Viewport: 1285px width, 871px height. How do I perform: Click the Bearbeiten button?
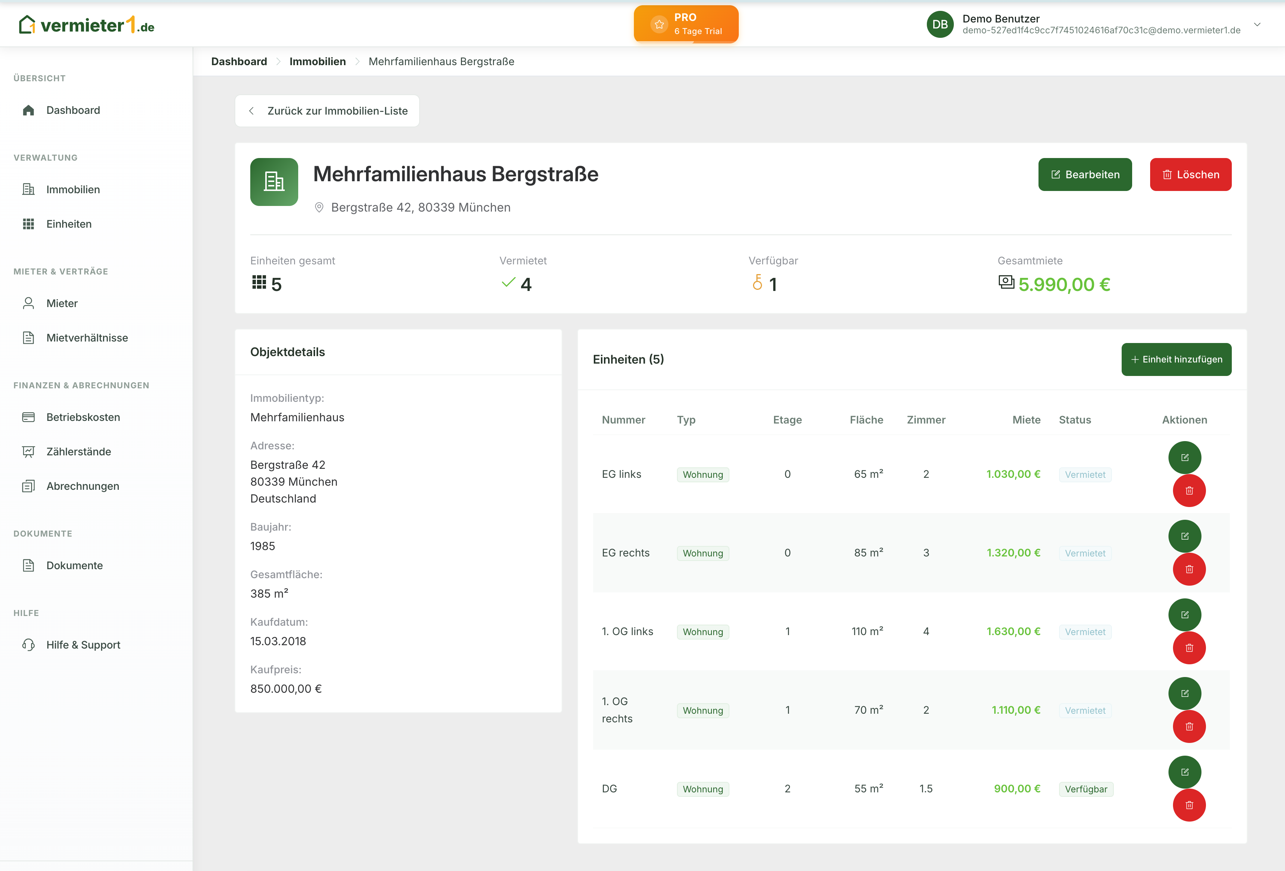[x=1085, y=174]
